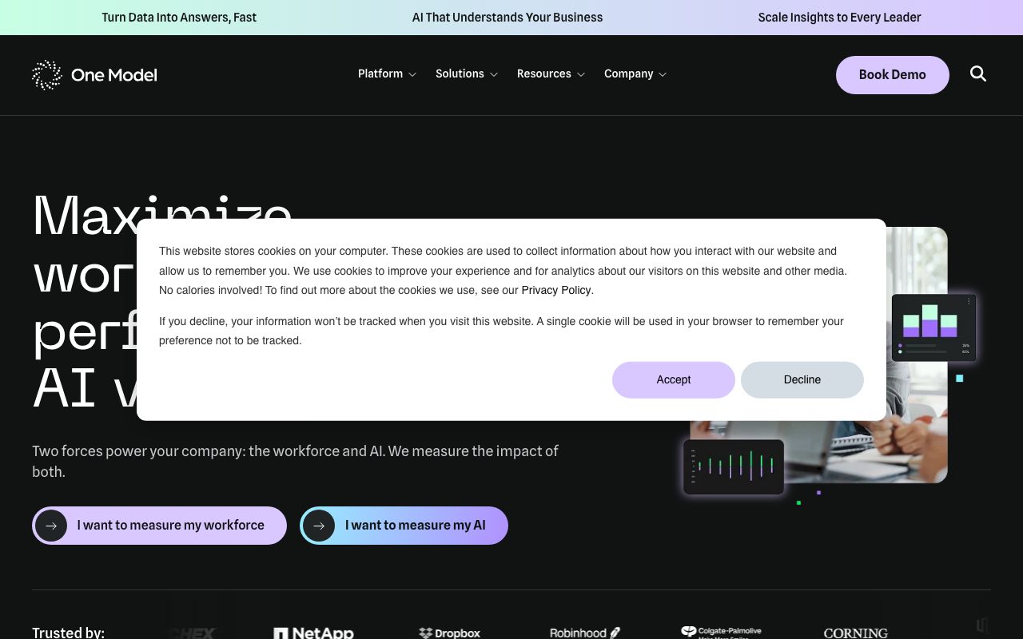Click the NetApp logo
Viewport: 1023px width, 639px height.
(x=313, y=633)
